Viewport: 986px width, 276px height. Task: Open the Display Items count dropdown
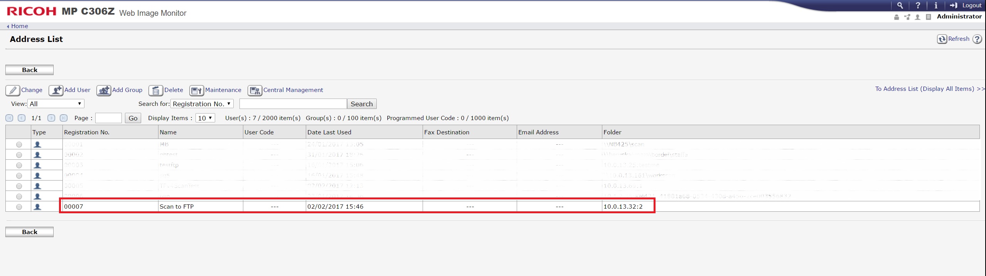point(205,118)
